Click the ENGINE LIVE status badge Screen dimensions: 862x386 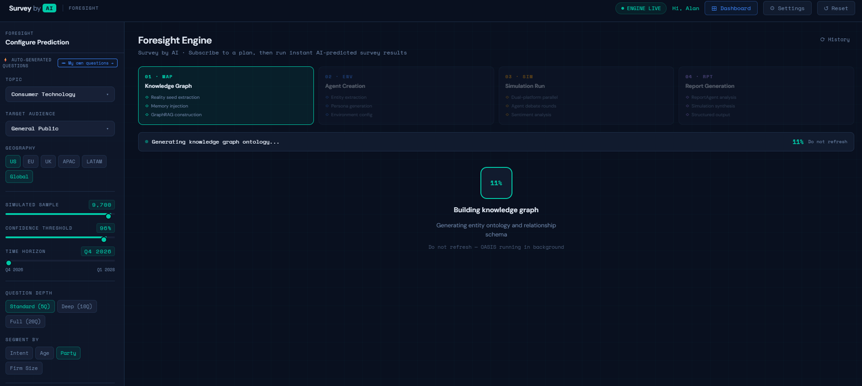[x=641, y=8]
